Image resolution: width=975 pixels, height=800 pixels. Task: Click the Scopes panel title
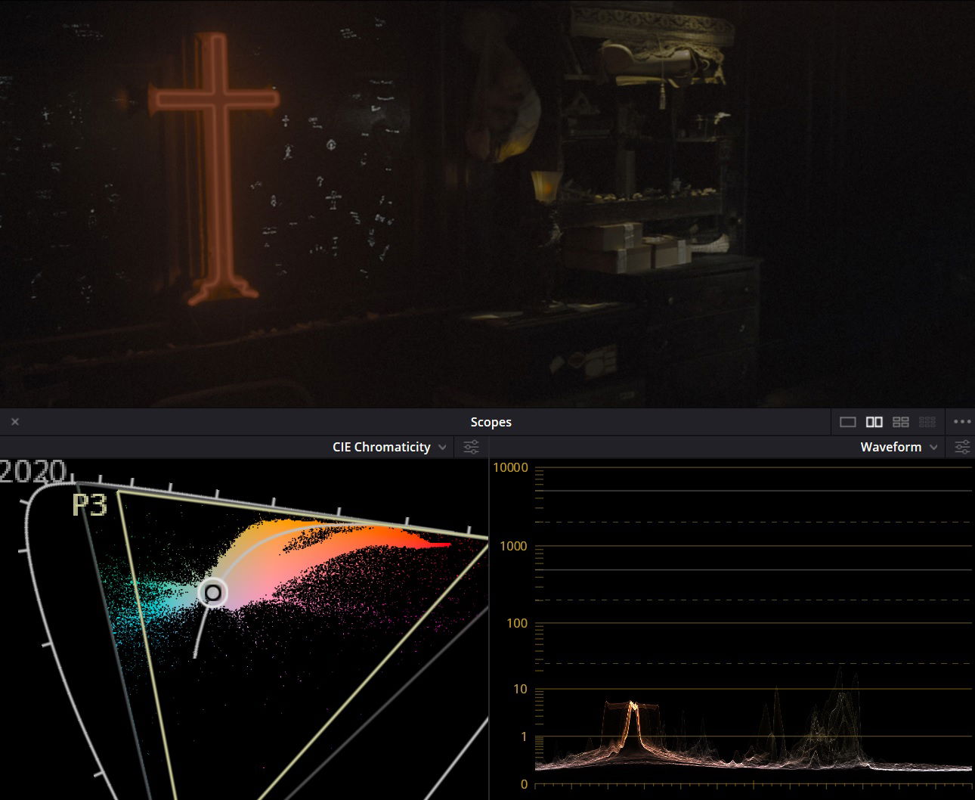pyautogui.click(x=491, y=422)
